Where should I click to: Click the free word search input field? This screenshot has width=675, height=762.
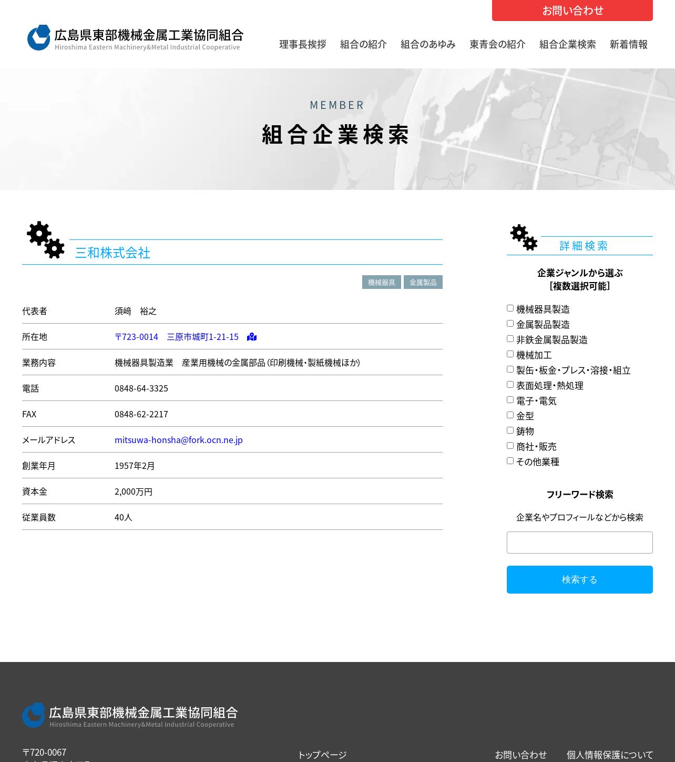(x=580, y=543)
